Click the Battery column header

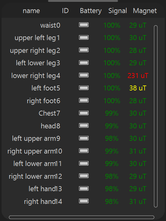tap(91, 11)
